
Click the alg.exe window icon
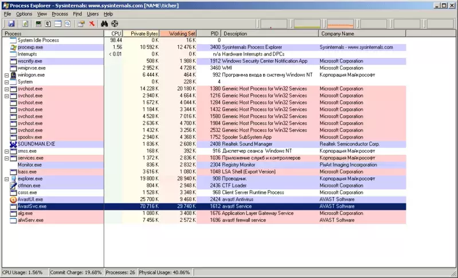tap(13, 213)
